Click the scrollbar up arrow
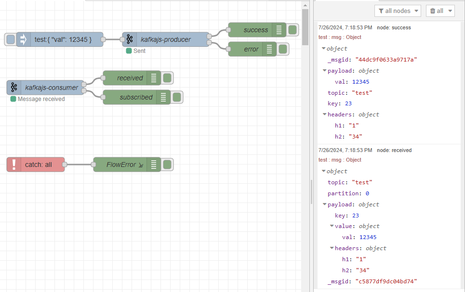The image size is (465, 292). click(305, 5)
